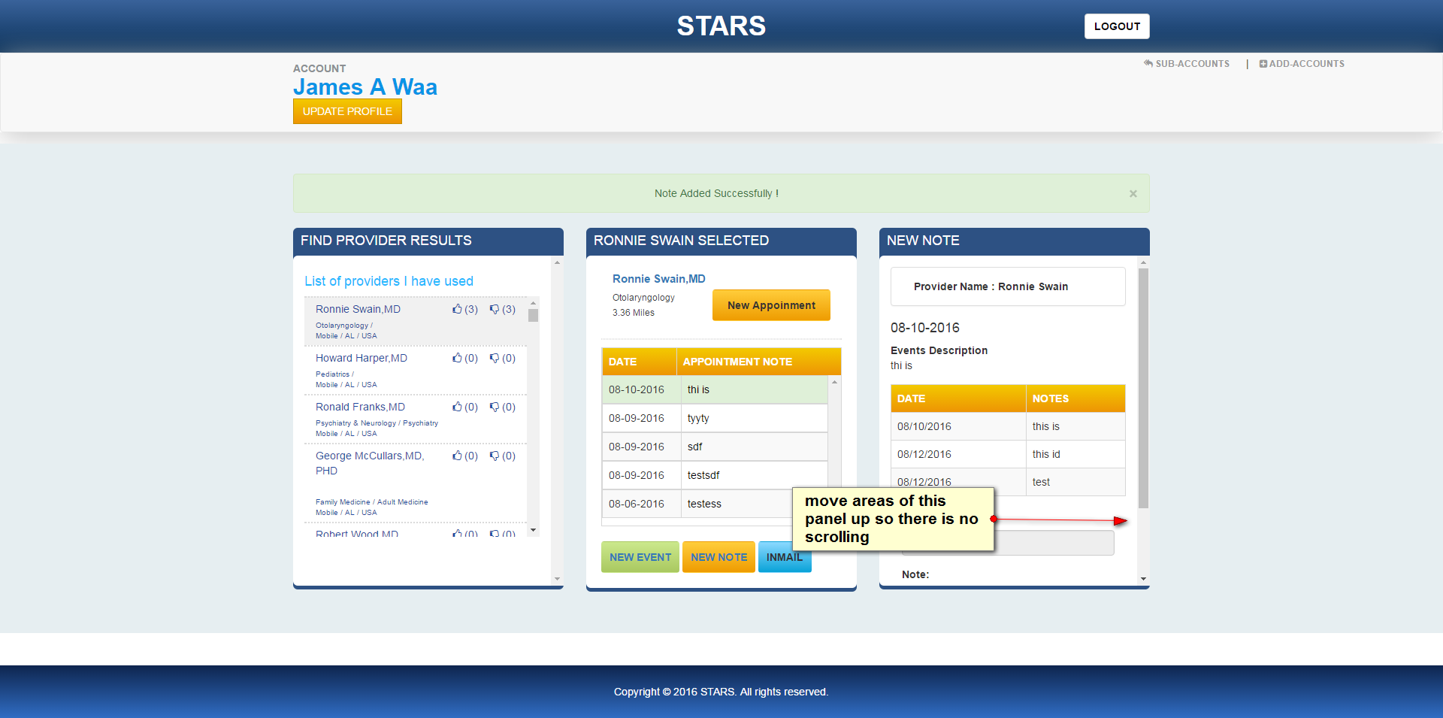
Task: Click the Update Profile button
Action: click(x=347, y=111)
